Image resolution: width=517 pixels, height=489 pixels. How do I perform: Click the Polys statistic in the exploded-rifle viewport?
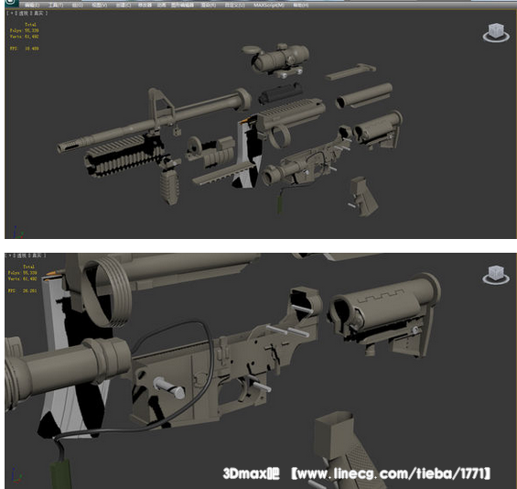24,30
